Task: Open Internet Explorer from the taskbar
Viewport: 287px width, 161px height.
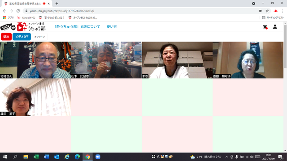Action: (x=67, y=157)
